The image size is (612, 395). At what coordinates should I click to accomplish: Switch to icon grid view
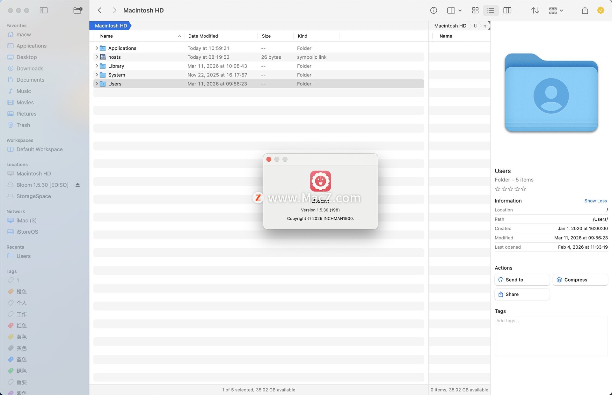[x=475, y=10]
